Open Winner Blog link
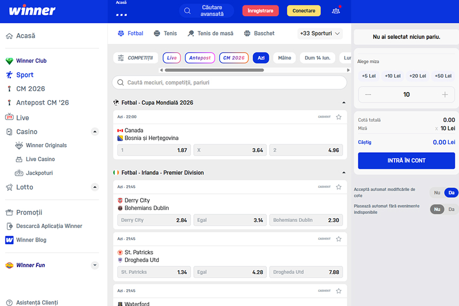 coord(31,240)
